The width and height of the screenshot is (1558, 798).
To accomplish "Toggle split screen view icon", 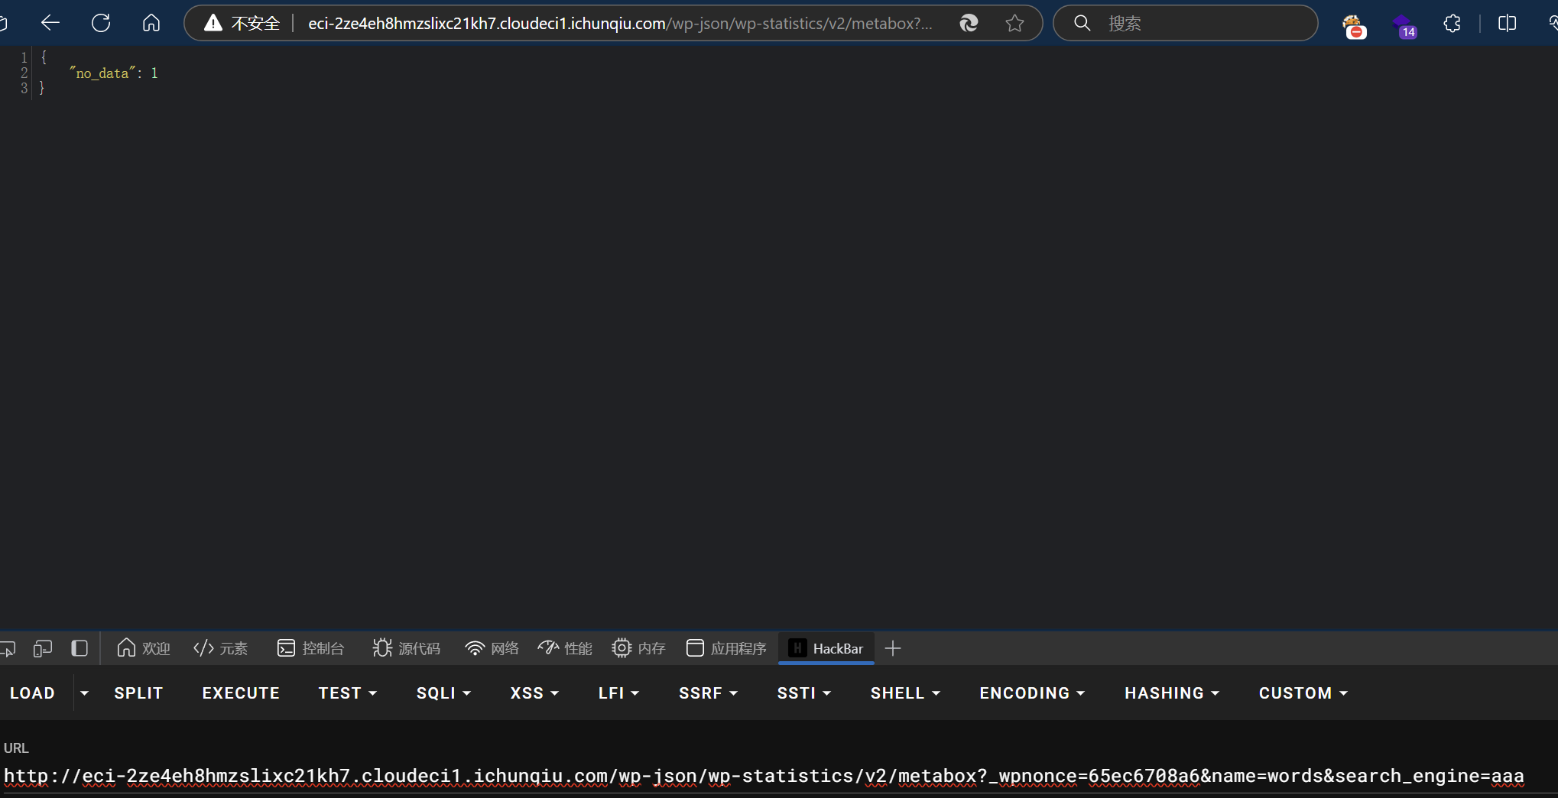I will click(1507, 24).
